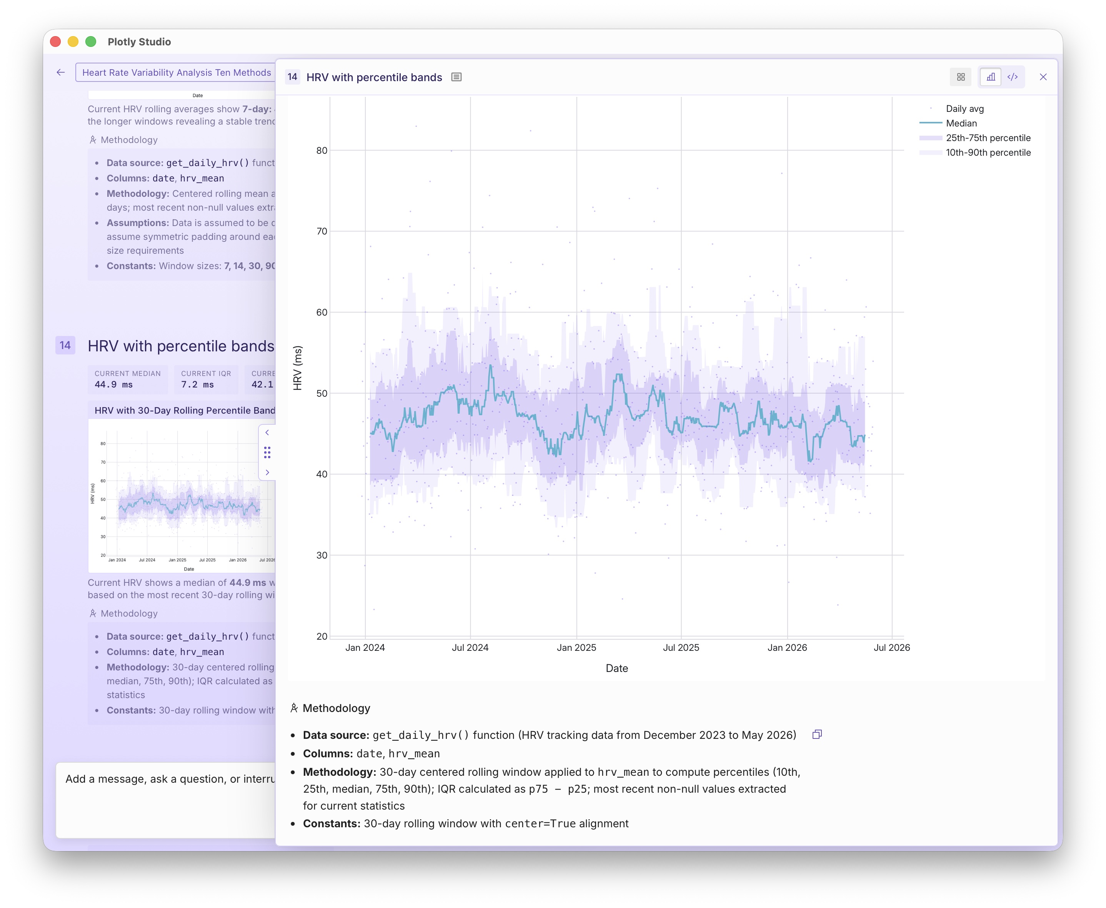Click the HRV (ms) y-axis title
The height and width of the screenshot is (908, 1106).
coord(298,368)
